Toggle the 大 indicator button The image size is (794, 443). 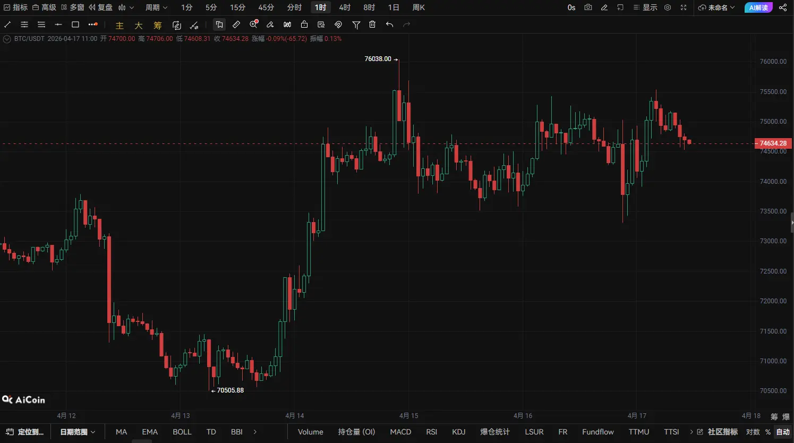point(139,25)
